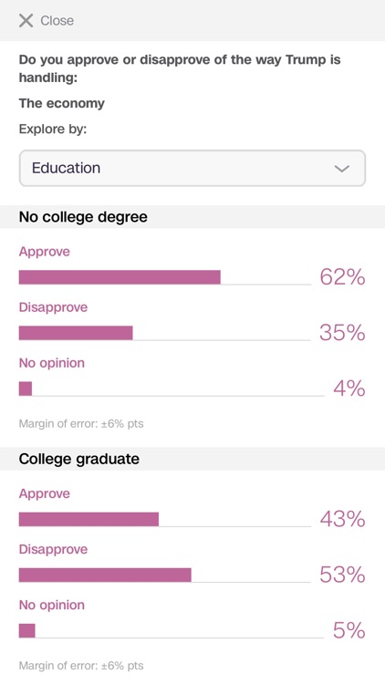Click the 35% disapprove bar for no college degree

tap(76, 333)
